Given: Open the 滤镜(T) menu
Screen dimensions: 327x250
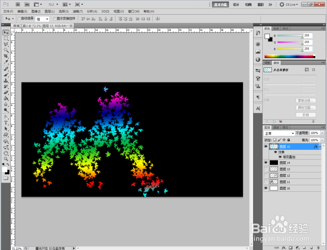Looking at the screenshot, I should pos(77,11).
